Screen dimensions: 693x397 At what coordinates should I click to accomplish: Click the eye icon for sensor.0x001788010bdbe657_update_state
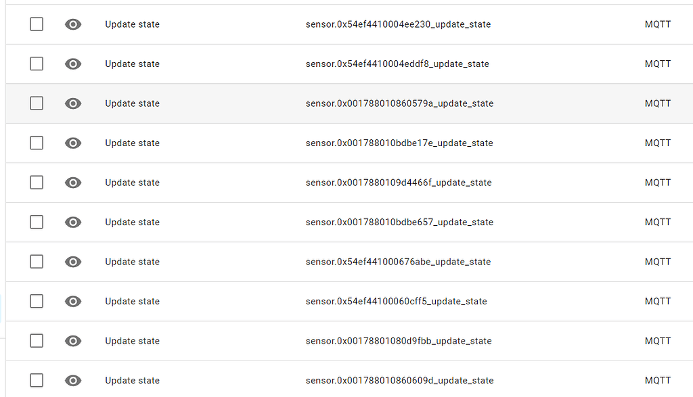[x=72, y=222]
